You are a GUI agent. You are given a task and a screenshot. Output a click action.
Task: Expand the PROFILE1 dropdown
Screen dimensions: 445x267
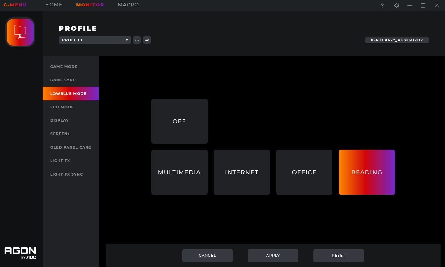pyautogui.click(x=95, y=40)
